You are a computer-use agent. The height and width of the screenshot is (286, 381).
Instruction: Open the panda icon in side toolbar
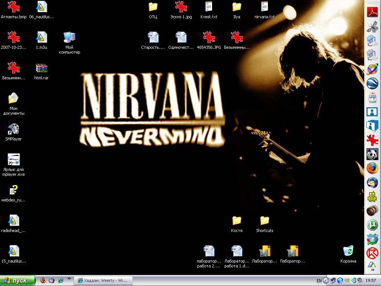[x=372, y=154]
